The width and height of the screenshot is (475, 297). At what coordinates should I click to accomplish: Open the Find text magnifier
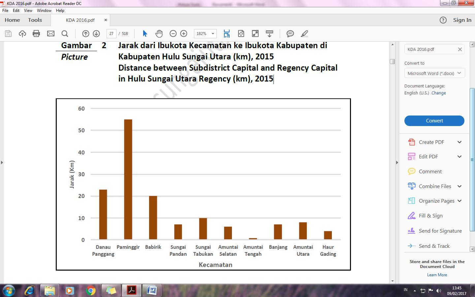pos(65,34)
